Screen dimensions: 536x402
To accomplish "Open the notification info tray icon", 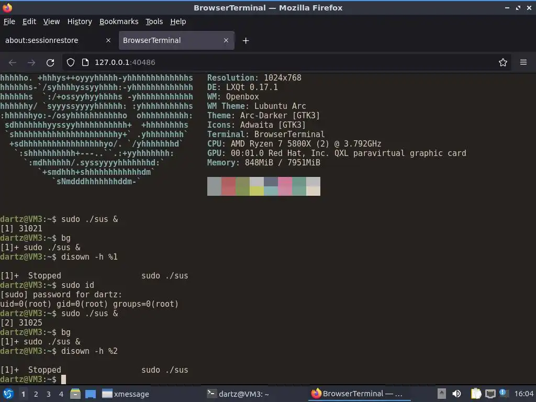I will [502, 393].
